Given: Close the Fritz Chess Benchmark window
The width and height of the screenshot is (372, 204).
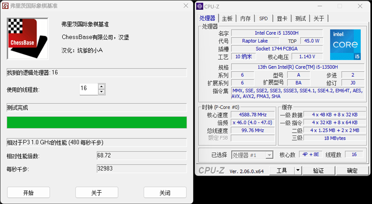Looking at the screenshot, I should click(x=186, y=6).
